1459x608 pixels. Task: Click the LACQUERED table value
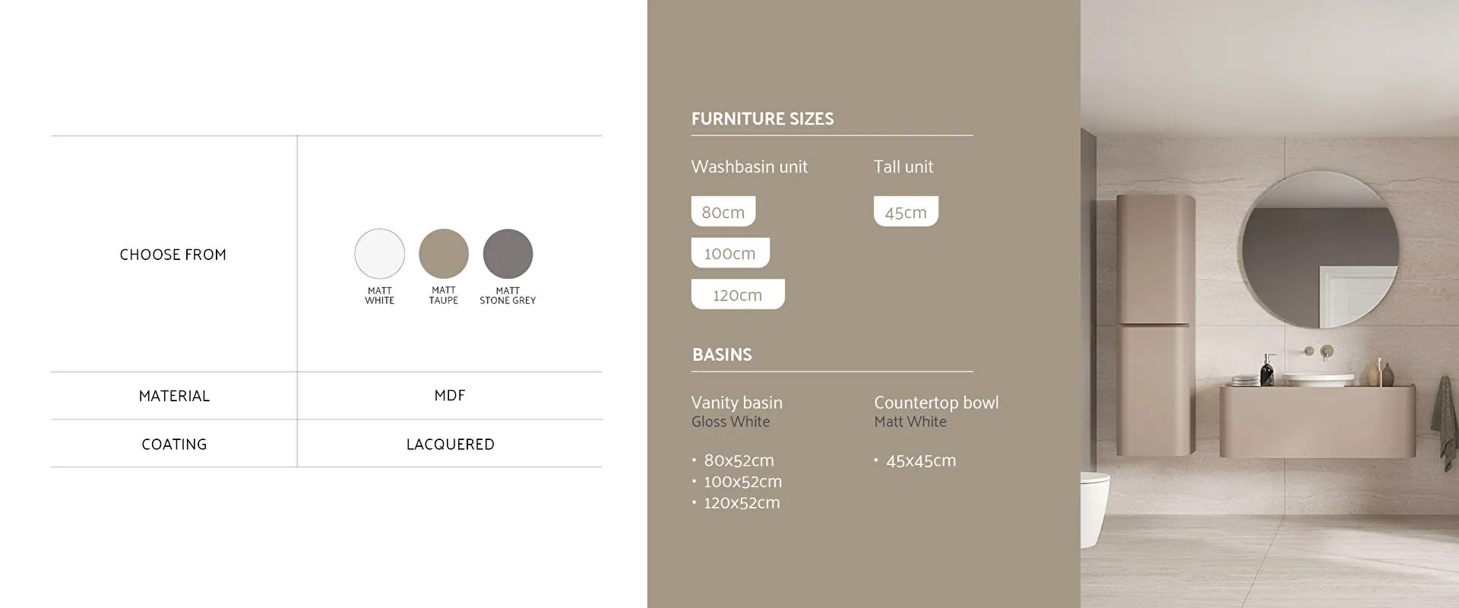pyautogui.click(x=451, y=445)
